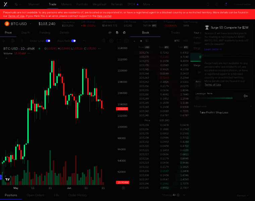Open the notifications bell
This screenshot has width=255, height=201.
[226, 4]
